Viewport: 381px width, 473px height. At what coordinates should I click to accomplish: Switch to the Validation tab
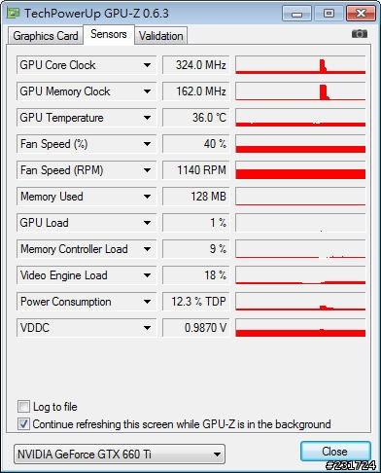point(161,36)
